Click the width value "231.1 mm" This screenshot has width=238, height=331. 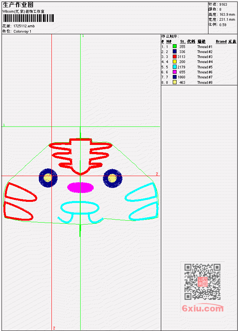click(227, 20)
